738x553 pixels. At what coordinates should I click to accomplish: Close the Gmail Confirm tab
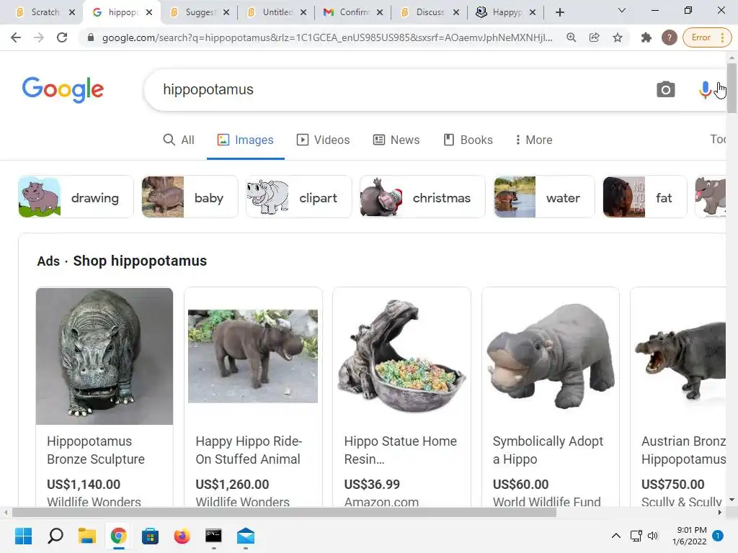pyautogui.click(x=380, y=13)
